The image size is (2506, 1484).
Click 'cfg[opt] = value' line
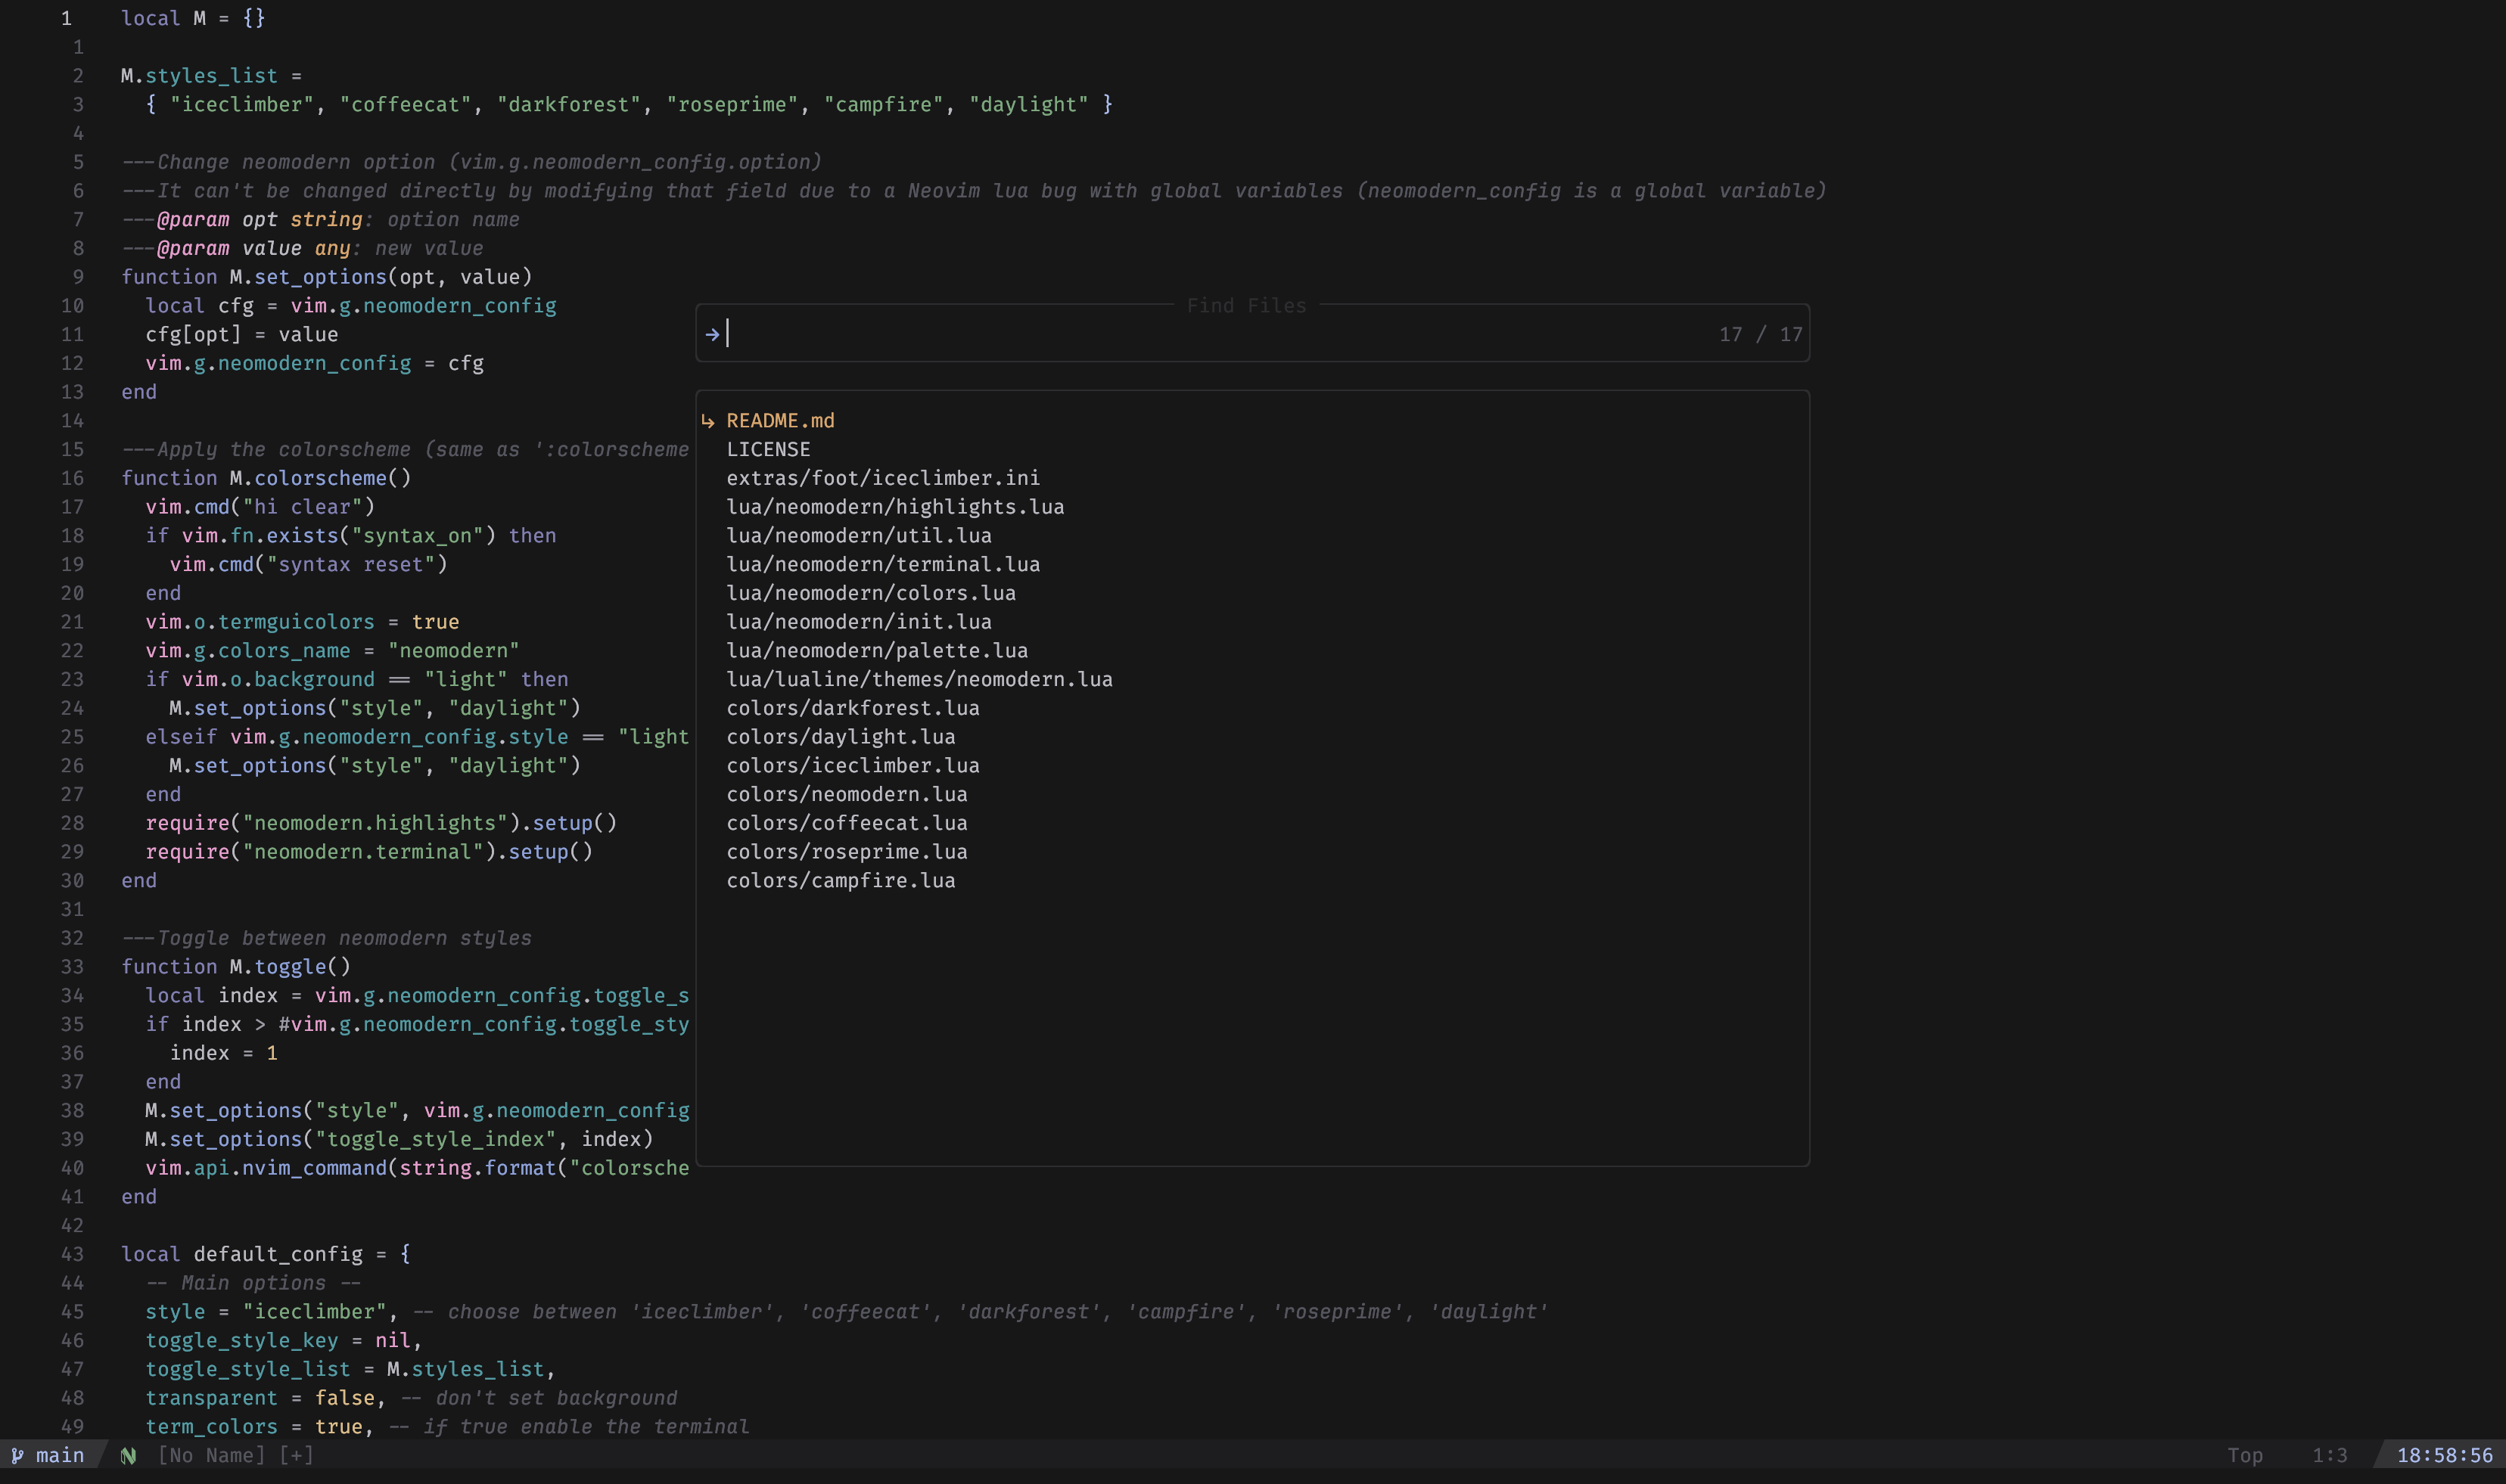coord(241,335)
